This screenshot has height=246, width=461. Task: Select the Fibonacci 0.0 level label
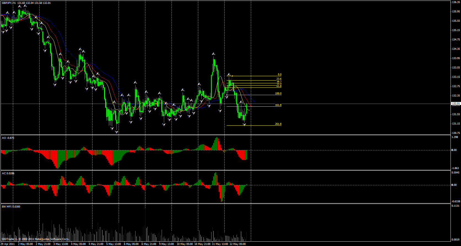coord(280,74)
